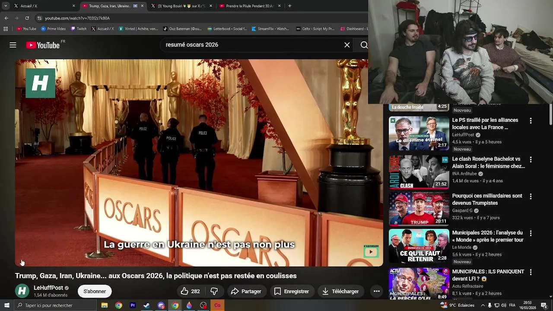
Task: Open more actions ellipsis below video
Action: (x=377, y=292)
